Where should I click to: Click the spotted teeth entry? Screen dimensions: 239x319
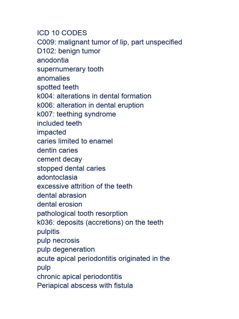point(58,87)
